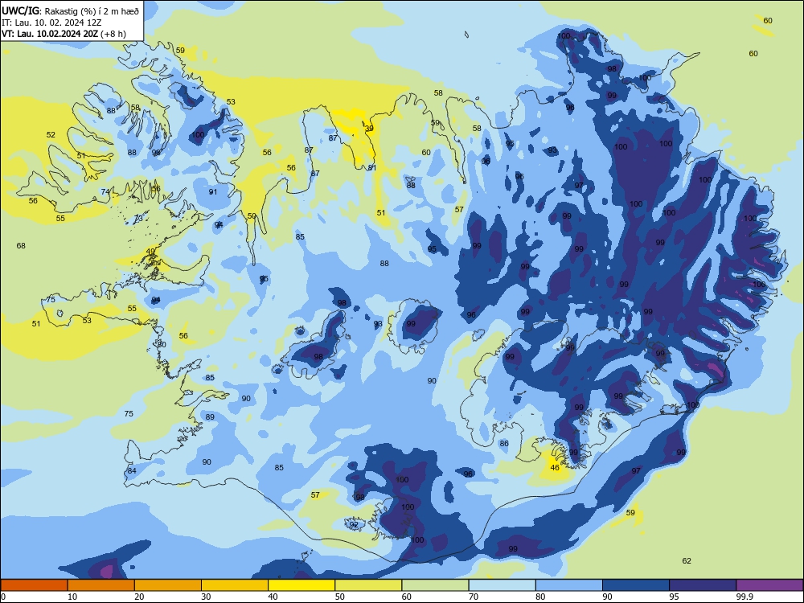Click the 0–10 dark orange legend swatch
The image size is (804, 603).
point(35,585)
